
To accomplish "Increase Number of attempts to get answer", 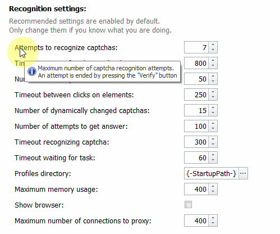I will pos(213,123).
